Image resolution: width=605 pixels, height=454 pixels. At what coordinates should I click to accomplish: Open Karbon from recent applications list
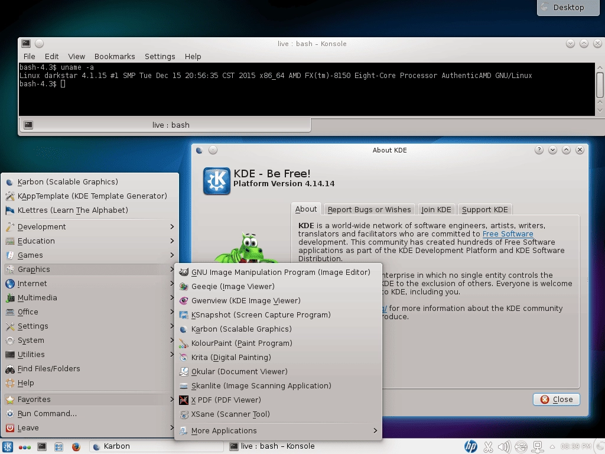tap(90, 182)
